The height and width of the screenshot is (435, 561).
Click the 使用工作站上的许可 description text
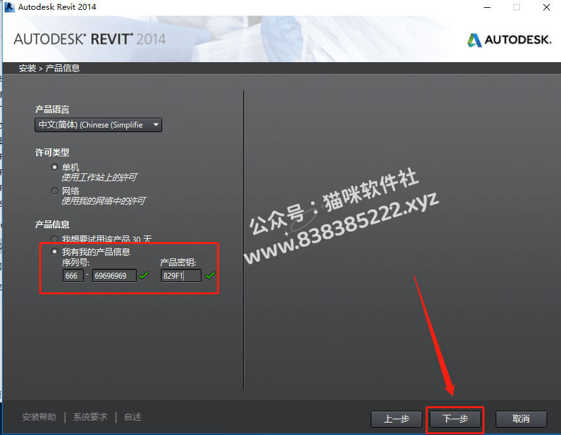coord(99,177)
